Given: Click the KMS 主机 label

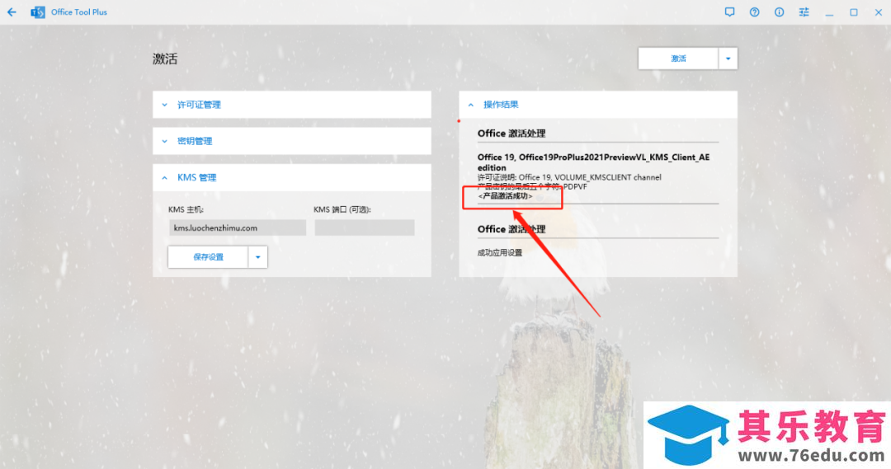Looking at the screenshot, I should click(186, 209).
